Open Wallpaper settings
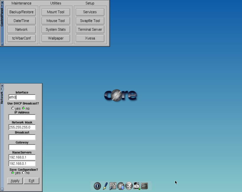242x192 pixels. 56,38
